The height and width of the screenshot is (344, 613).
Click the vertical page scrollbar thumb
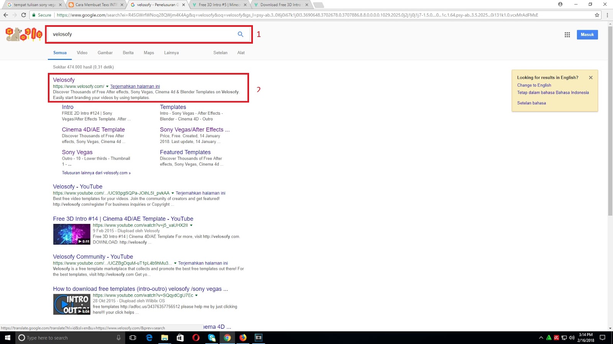pyautogui.click(x=610, y=121)
